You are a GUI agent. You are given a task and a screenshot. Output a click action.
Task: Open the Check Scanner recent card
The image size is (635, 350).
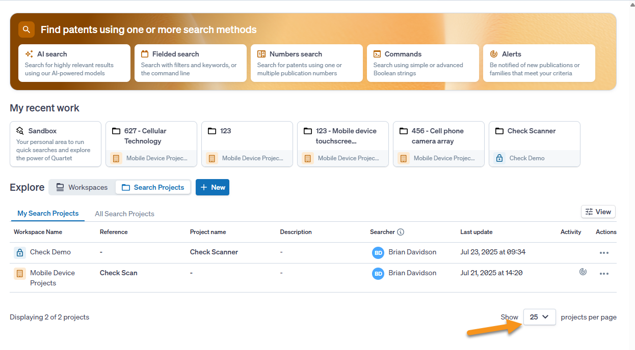tap(535, 144)
